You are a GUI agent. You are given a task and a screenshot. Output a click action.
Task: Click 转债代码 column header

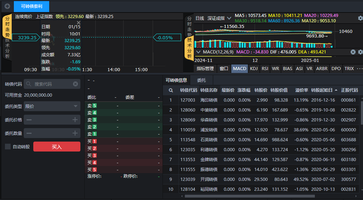189,90
